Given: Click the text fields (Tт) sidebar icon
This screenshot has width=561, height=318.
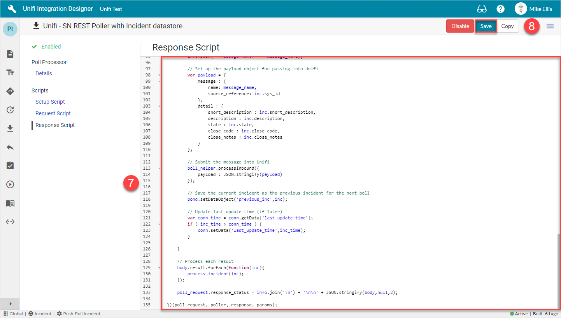Looking at the screenshot, I should point(10,73).
